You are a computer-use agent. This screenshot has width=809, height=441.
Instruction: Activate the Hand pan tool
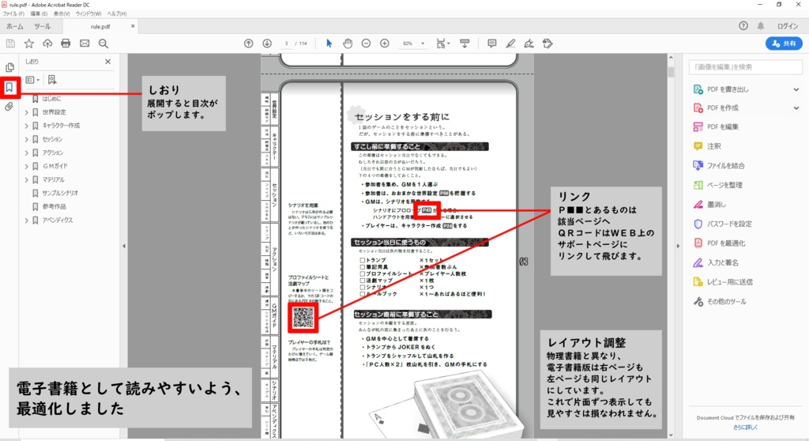click(348, 44)
